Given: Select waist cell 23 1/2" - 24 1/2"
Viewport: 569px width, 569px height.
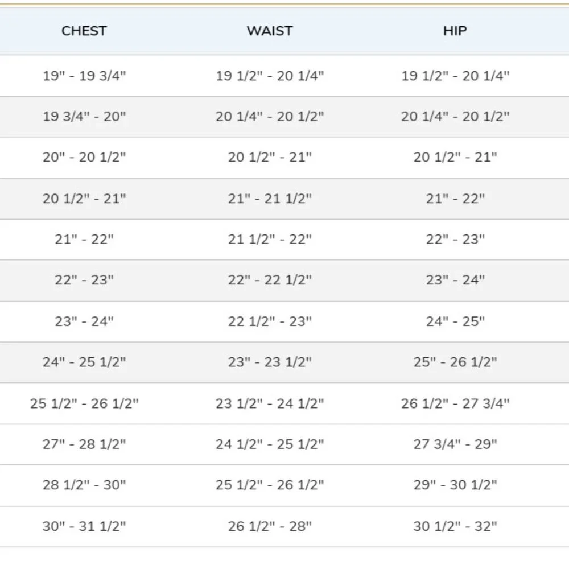Looking at the screenshot, I should click(270, 403).
